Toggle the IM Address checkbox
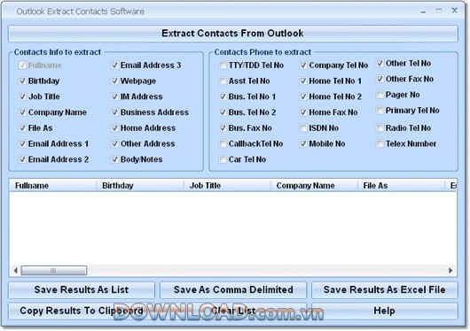This screenshot has width=470, height=331. pyautogui.click(x=114, y=96)
